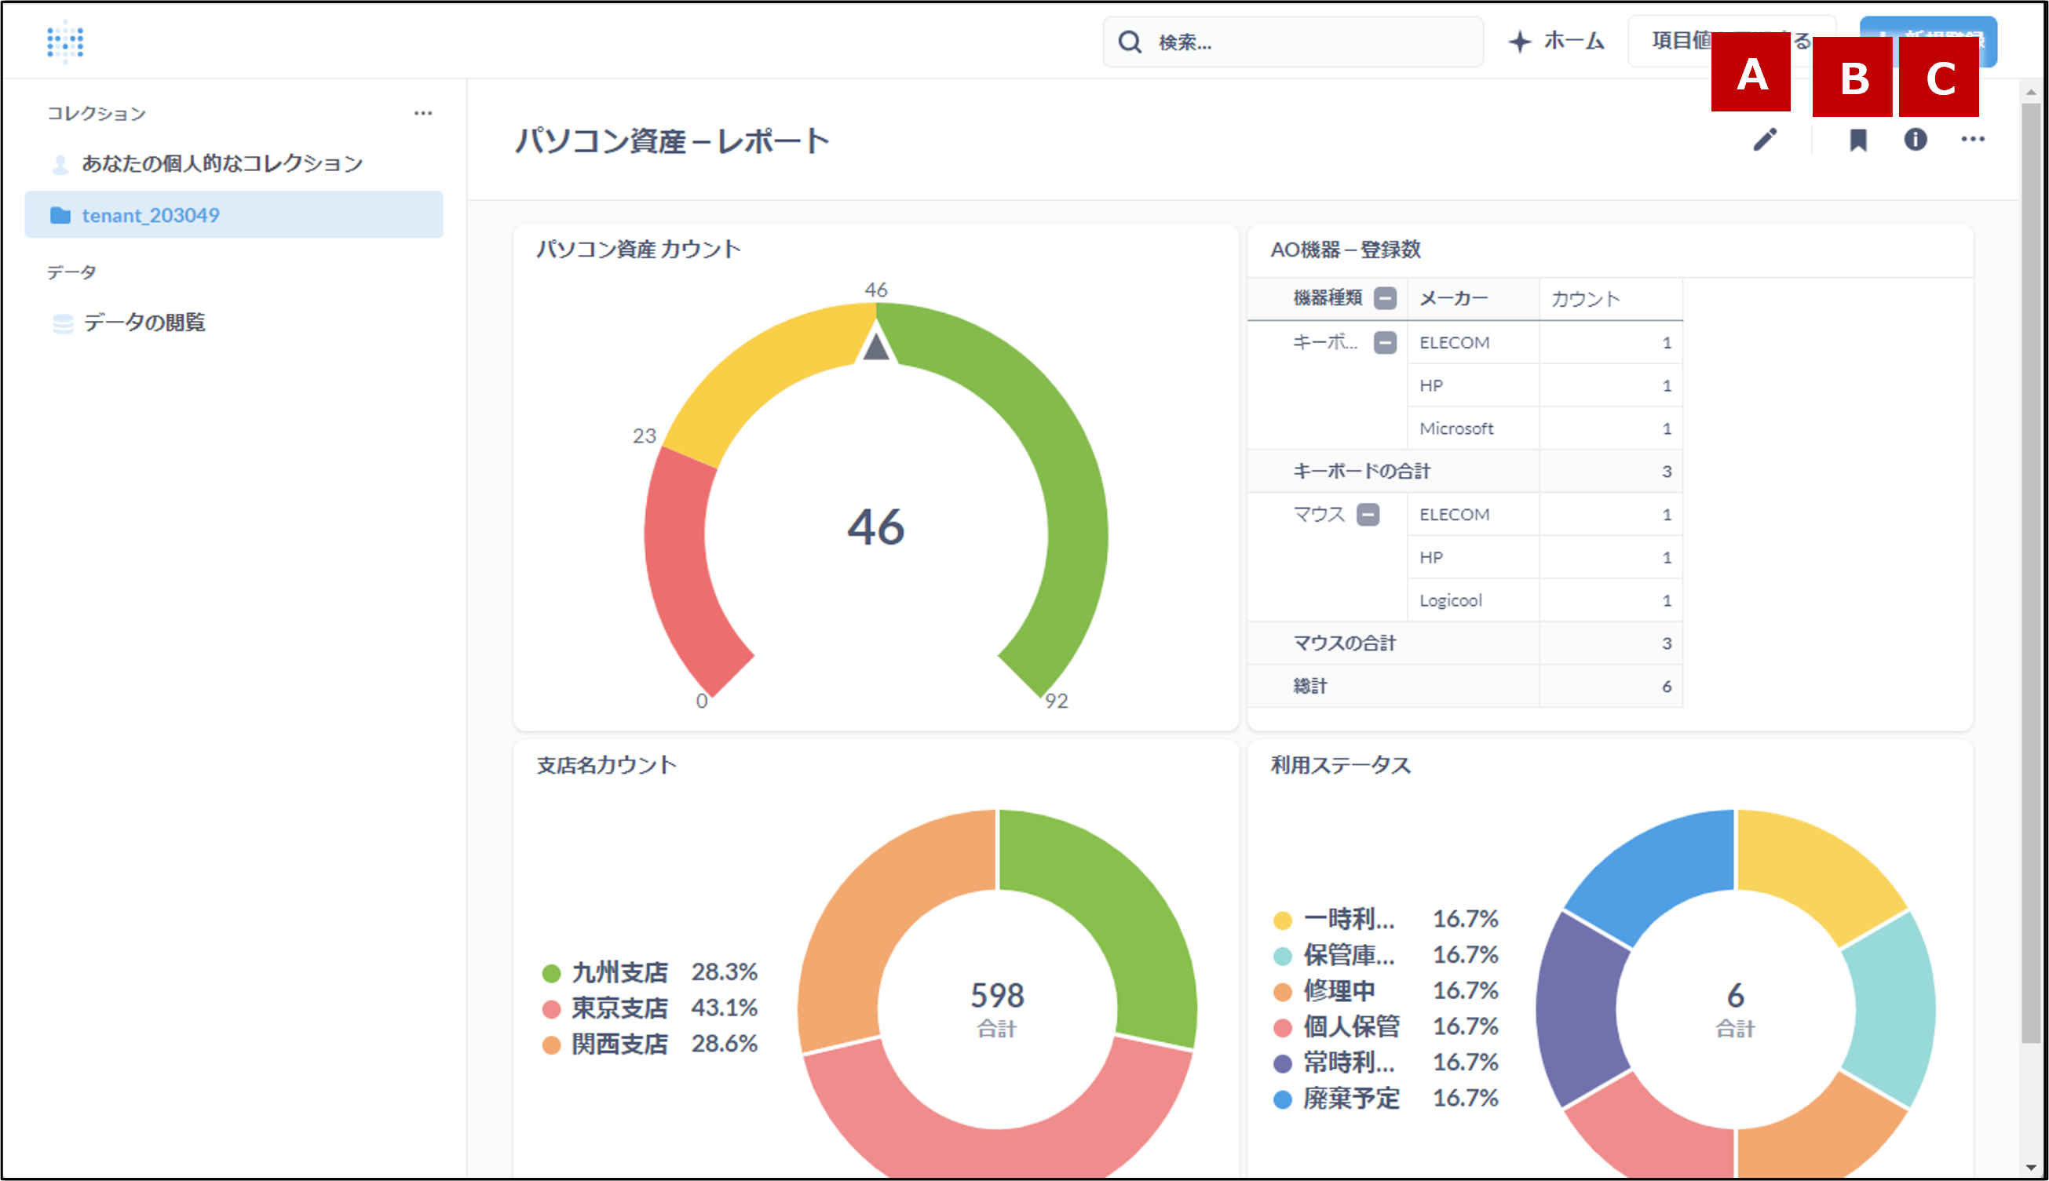The height and width of the screenshot is (1181, 2049).
Task: Click the search magnifier icon
Action: pos(1130,42)
